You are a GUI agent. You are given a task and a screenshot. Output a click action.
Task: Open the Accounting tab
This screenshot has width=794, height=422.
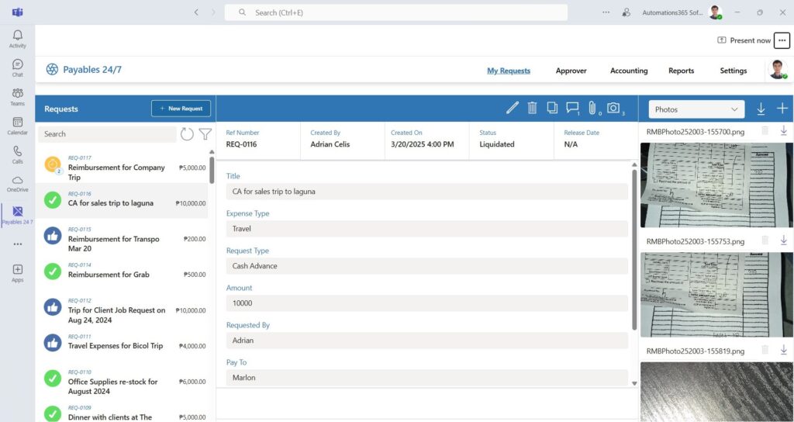pos(628,71)
